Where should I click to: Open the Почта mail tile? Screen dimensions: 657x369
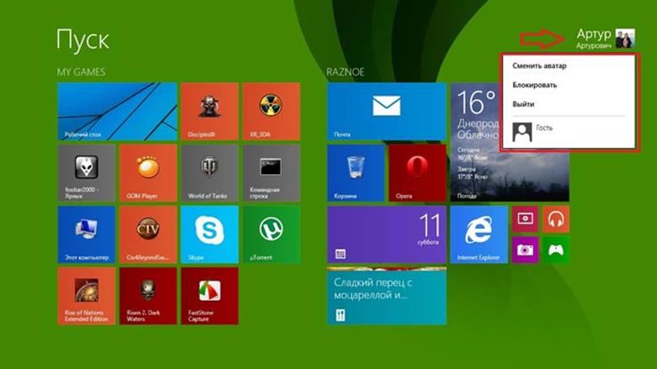tap(387, 111)
